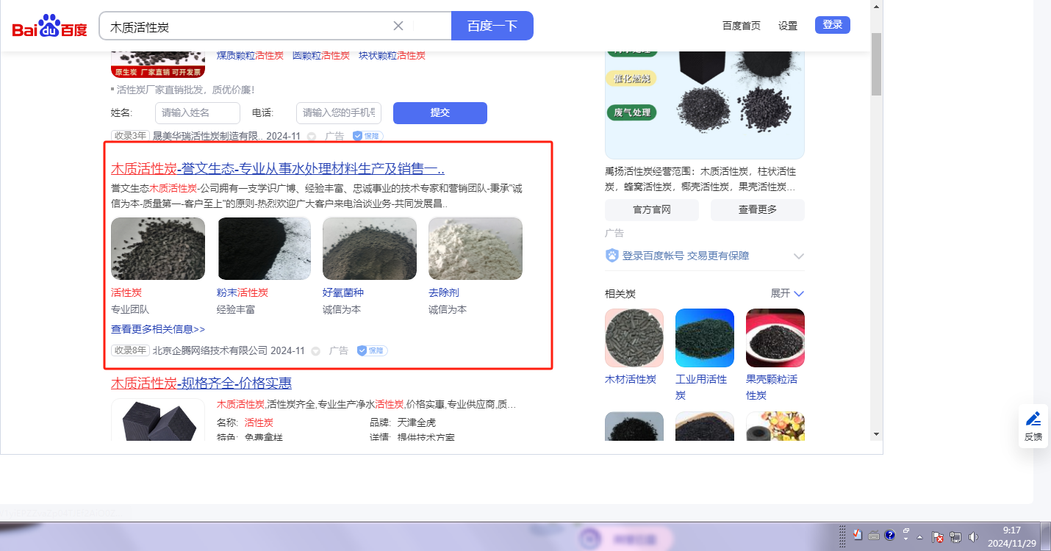The height and width of the screenshot is (551, 1051).
Task: Expand the 相关炭 section via 展开
Action: (787, 293)
